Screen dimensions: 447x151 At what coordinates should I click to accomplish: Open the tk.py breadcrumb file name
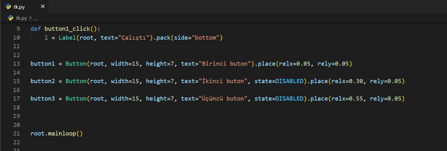22,18
